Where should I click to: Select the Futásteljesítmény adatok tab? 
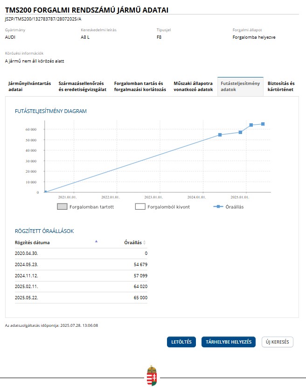point(240,86)
